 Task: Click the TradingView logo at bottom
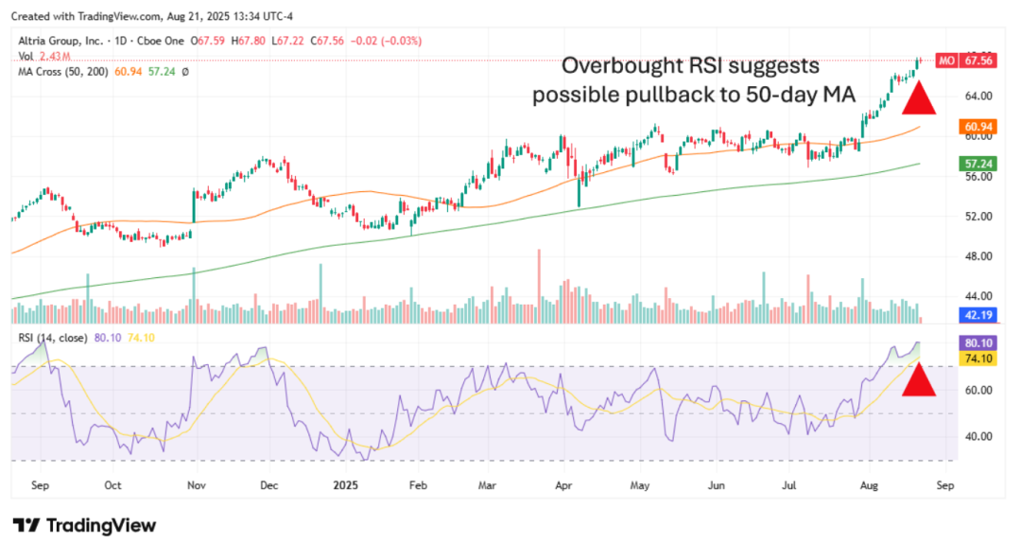(x=85, y=525)
